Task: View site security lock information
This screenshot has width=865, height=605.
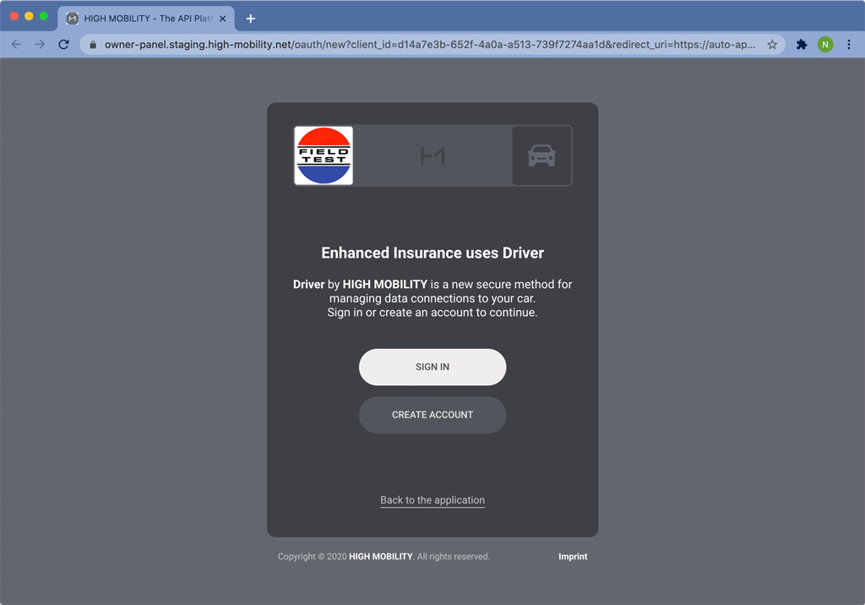Action: pyautogui.click(x=93, y=45)
